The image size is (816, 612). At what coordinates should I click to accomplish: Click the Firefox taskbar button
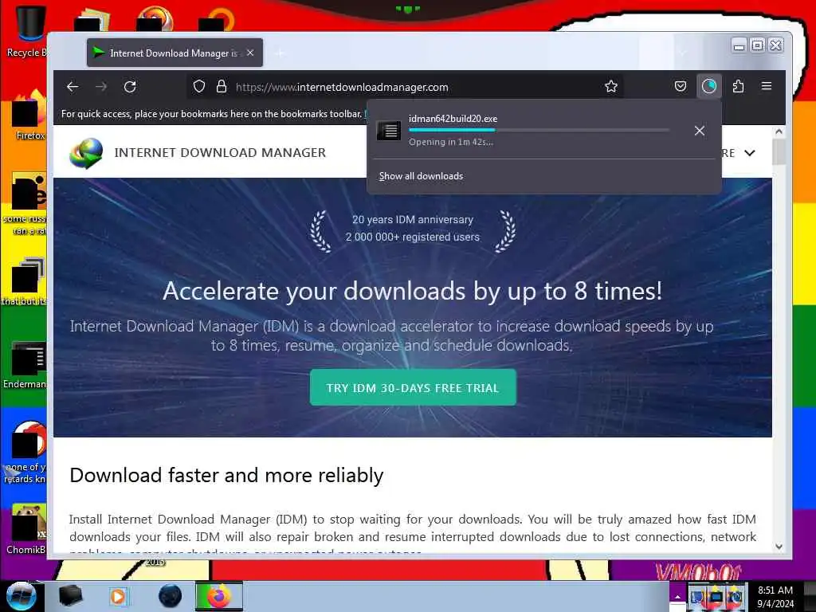click(219, 596)
